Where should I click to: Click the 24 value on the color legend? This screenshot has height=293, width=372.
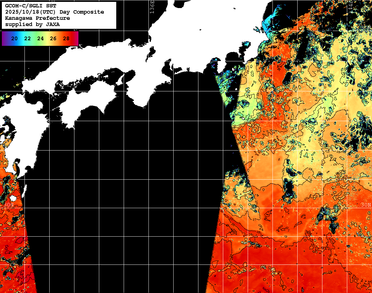pos(40,39)
